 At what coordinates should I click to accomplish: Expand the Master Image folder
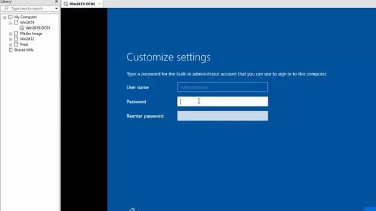(x=11, y=34)
